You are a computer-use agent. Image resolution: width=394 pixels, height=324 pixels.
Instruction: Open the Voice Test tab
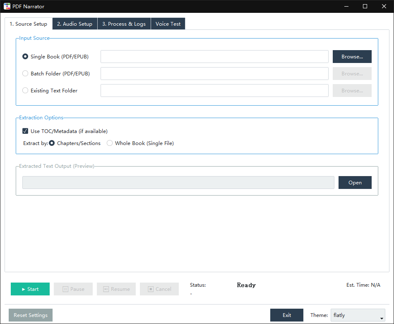click(168, 24)
